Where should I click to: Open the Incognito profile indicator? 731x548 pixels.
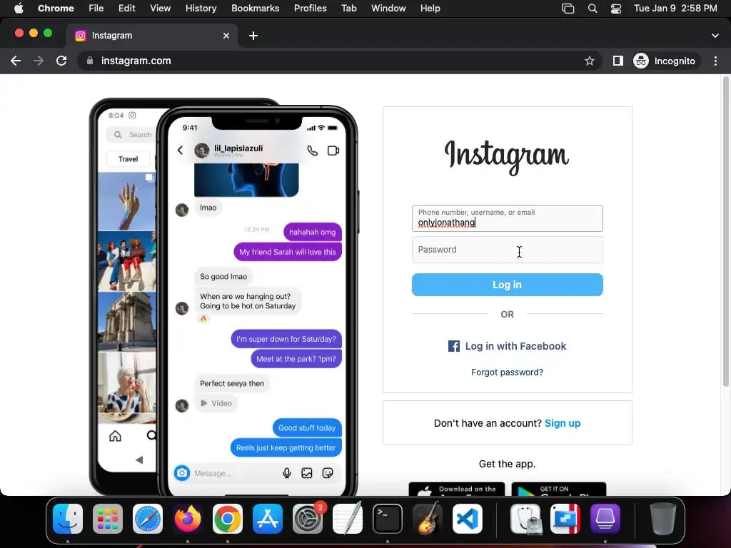tap(666, 61)
